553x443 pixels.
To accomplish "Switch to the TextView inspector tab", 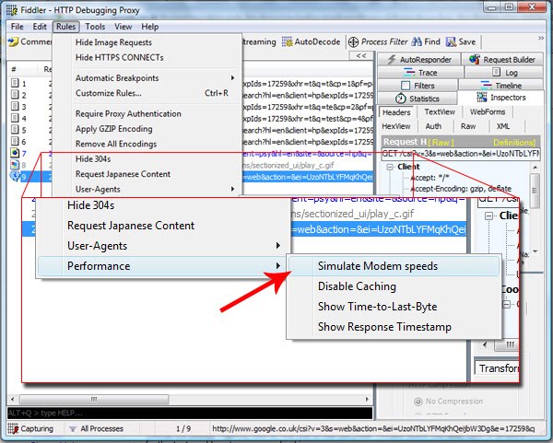I will (440, 112).
